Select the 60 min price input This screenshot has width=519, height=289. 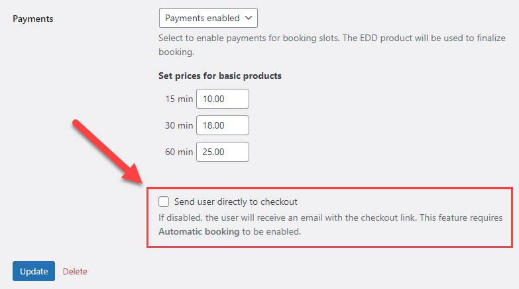(223, 152)
